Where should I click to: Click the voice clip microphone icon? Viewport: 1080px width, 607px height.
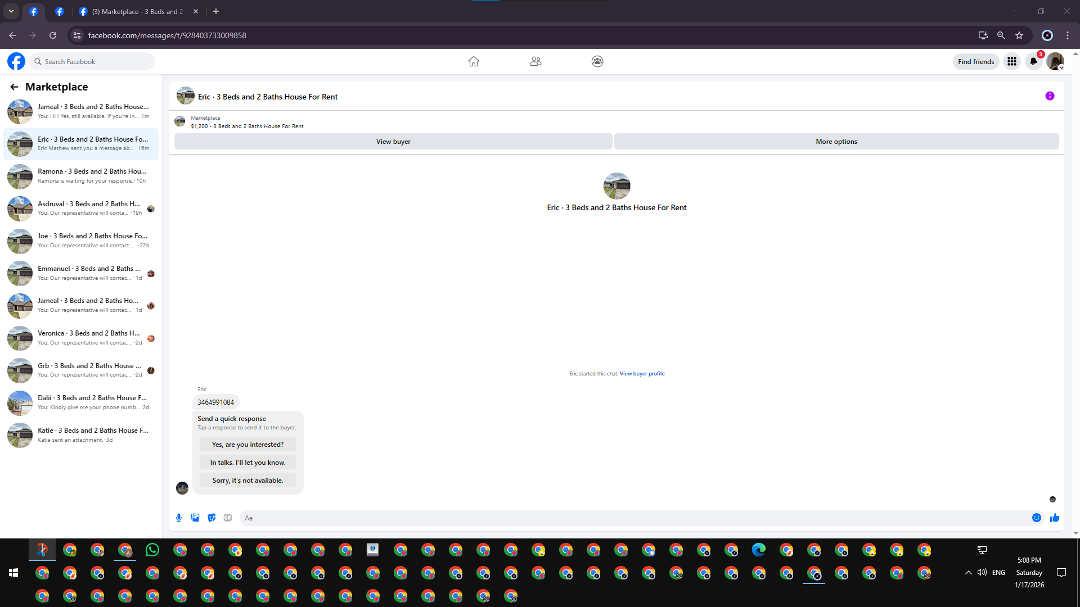[x=179, y=518]
